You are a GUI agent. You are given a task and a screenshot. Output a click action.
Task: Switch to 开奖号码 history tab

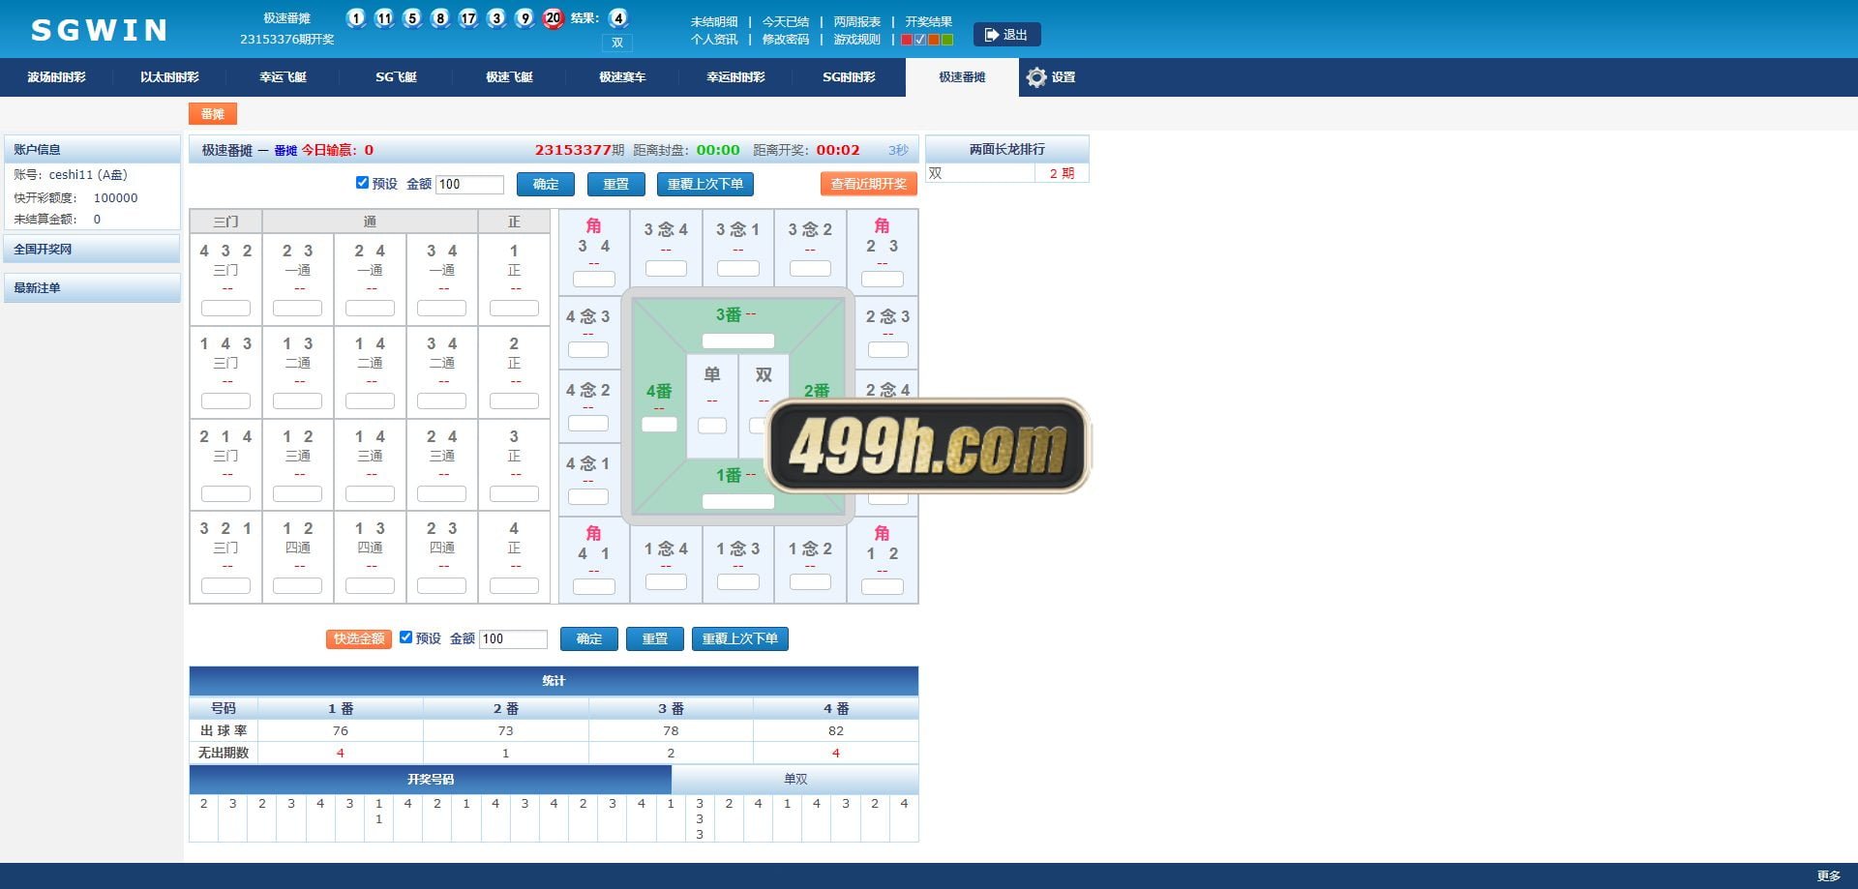[431, 779]
